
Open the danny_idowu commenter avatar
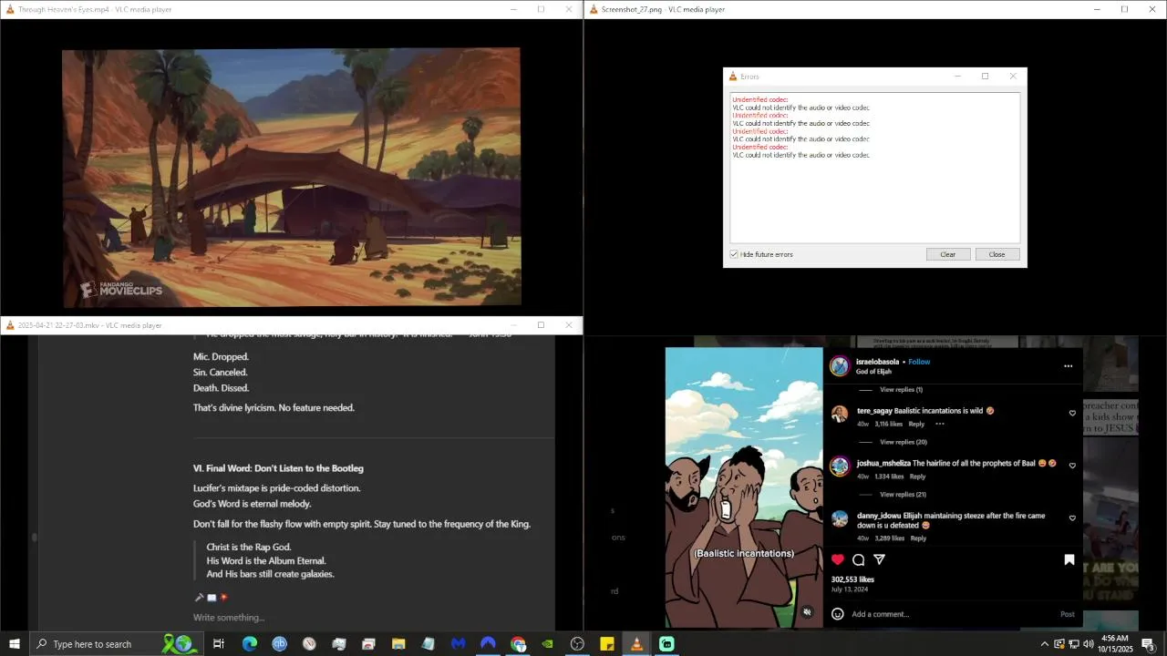pos(840,519)
